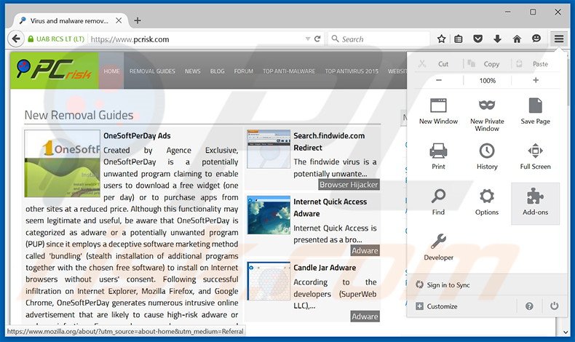
Task: Click the Candle Jar Adware thumbnail
Action: click(x=269, y=281)
